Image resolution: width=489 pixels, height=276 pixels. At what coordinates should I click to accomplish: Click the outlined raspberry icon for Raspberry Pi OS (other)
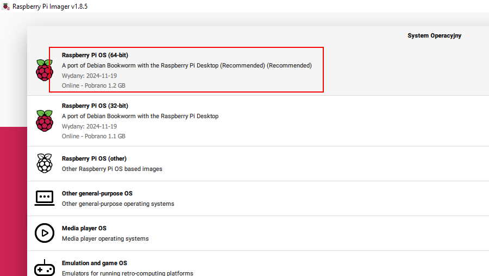tap(44, 163)
